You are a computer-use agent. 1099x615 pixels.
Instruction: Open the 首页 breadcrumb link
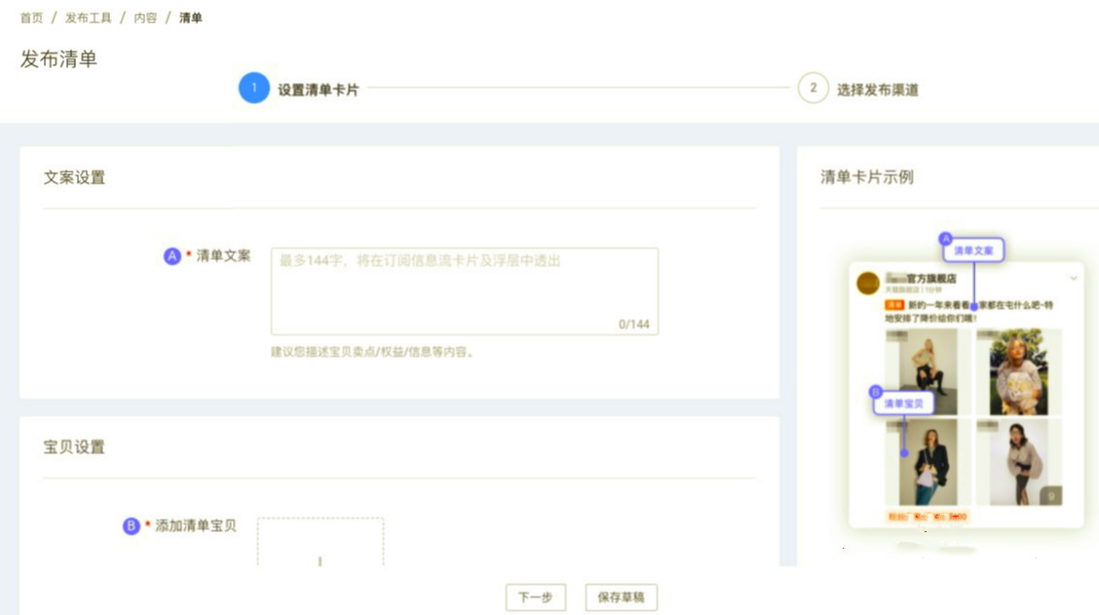[31, 18]
